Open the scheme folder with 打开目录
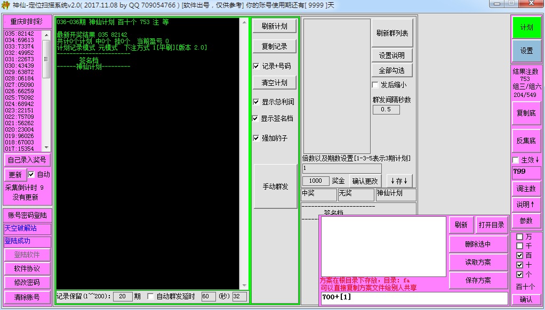Screen dimensions: 545x310 click(491, 225)
